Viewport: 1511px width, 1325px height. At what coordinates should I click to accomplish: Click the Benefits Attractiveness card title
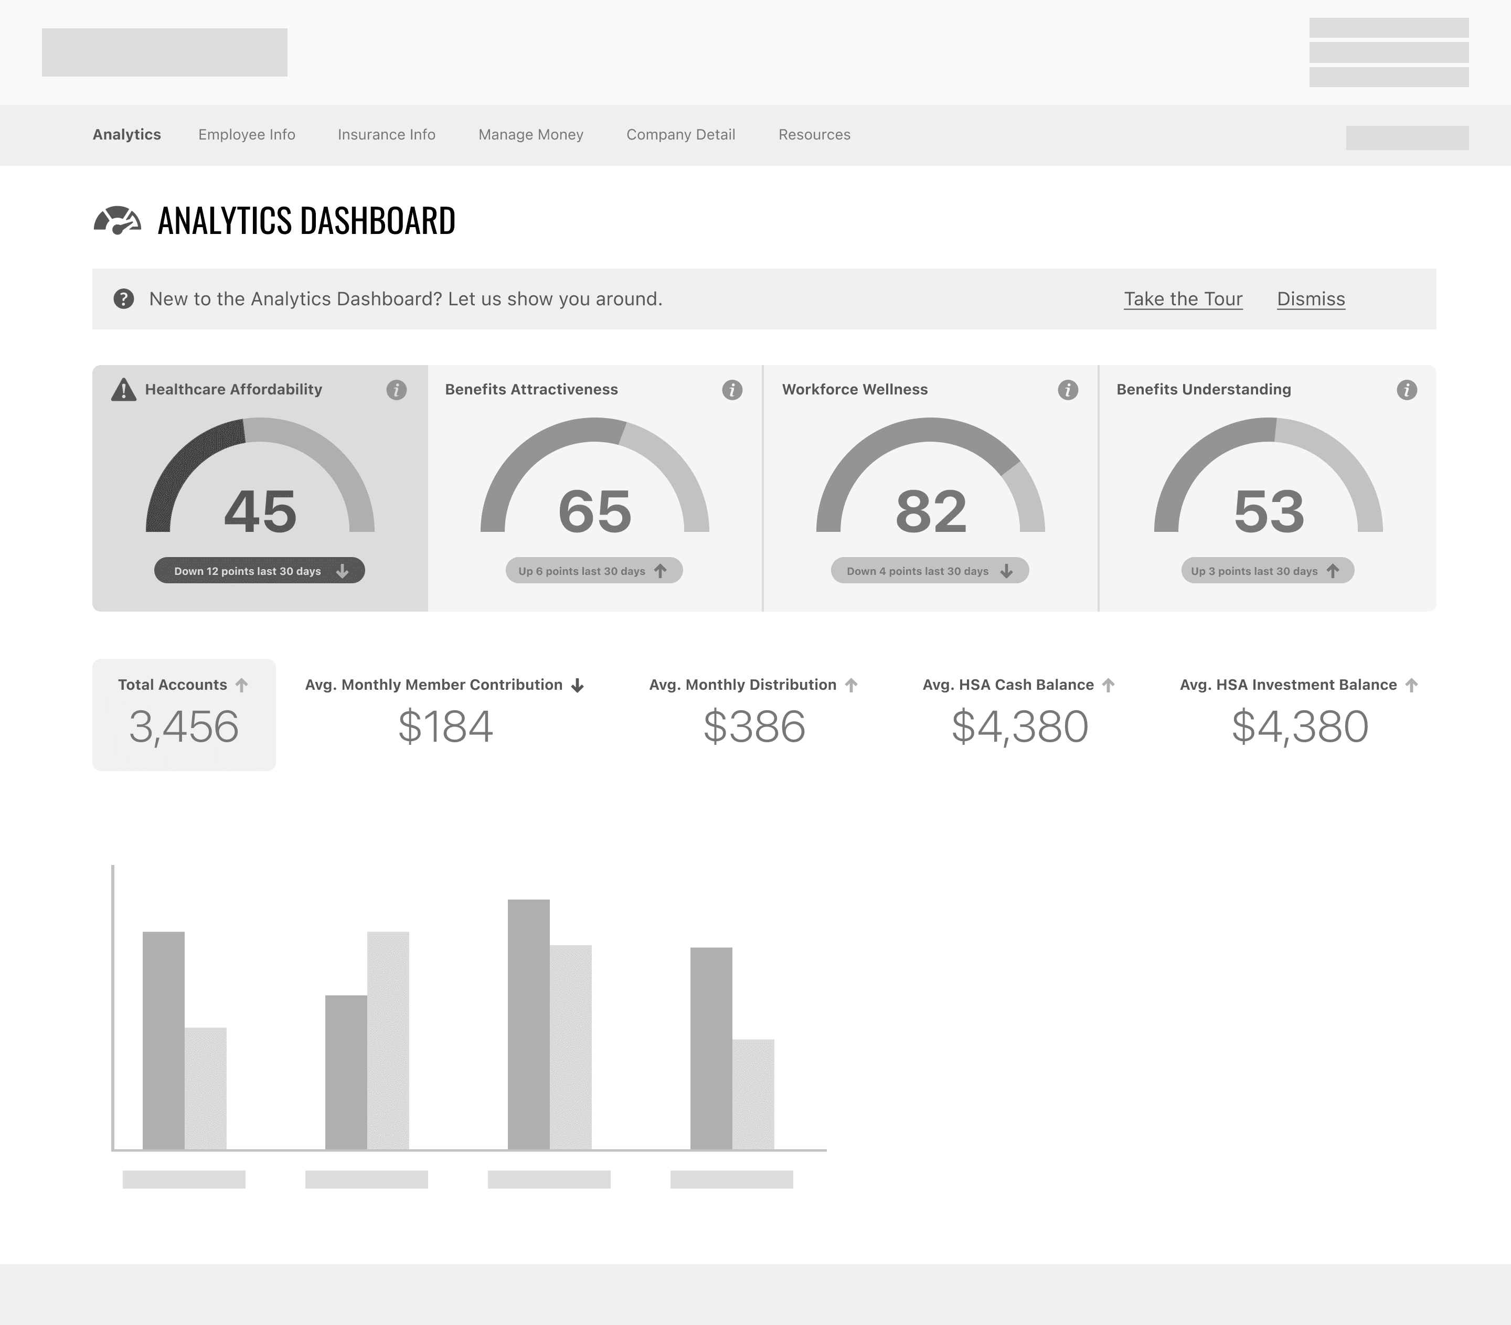click(x=531, y=389)
